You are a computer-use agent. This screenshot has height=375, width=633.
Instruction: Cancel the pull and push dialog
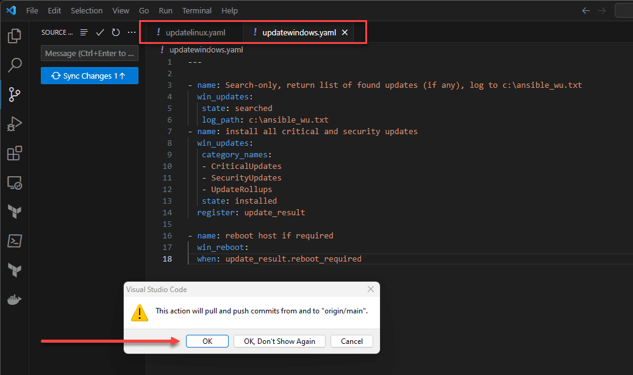pos(352,341)
